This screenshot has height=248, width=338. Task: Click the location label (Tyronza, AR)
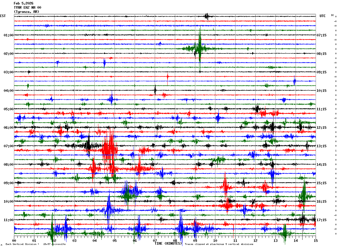[x=27, y=12]
